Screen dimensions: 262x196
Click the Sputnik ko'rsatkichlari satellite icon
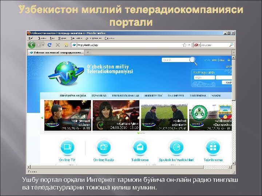(176, 147)
